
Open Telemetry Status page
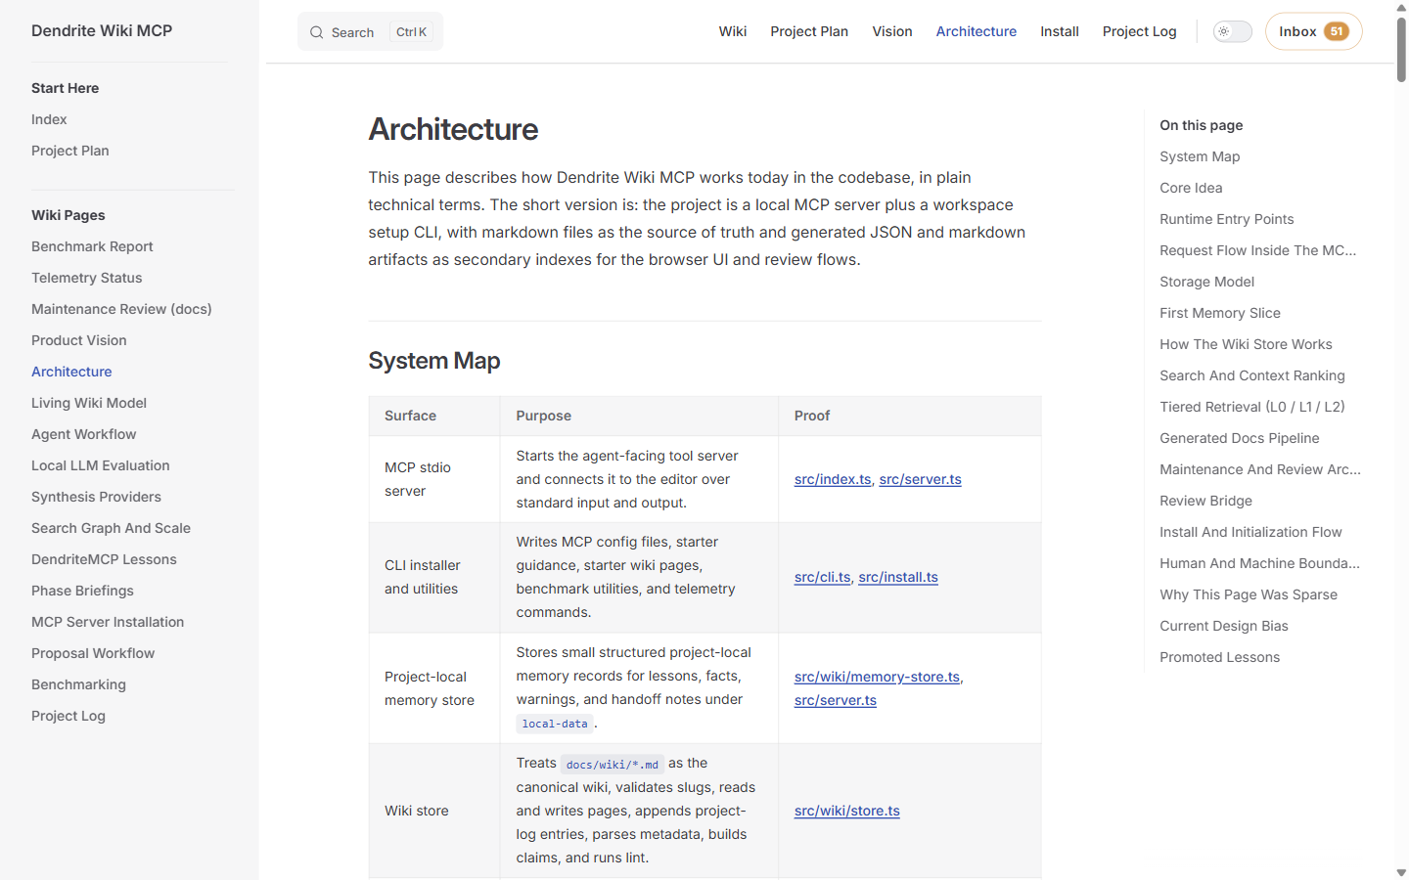[86, 278]
